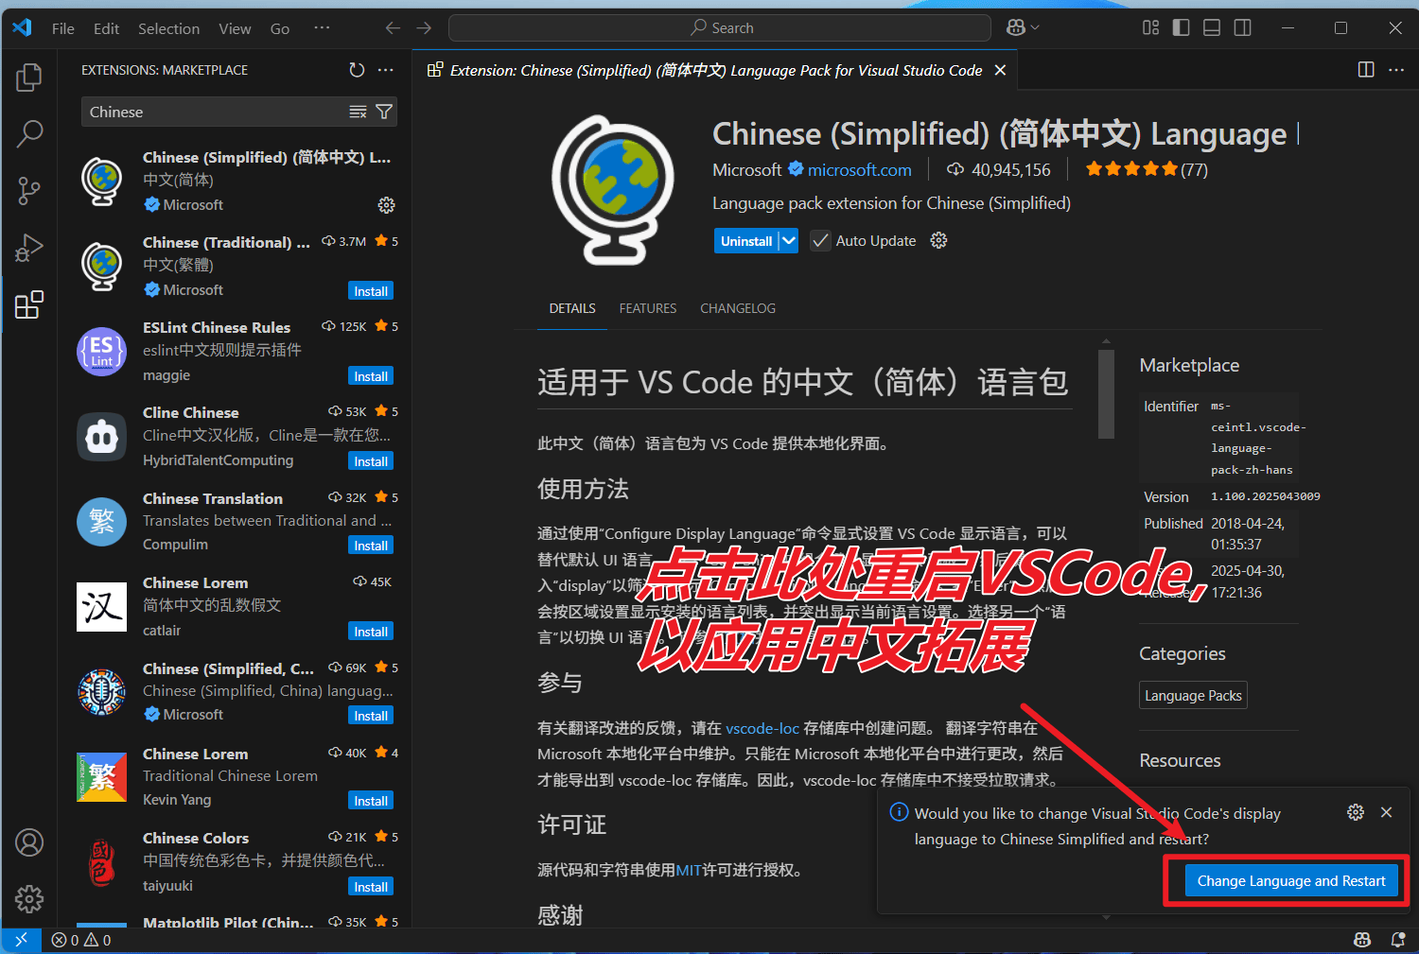Install the ESLint Chinese Rules extension
Image resolution: width=1419 pixels, height=954 pixels.
pyautogui.click(x=371, y=376)
